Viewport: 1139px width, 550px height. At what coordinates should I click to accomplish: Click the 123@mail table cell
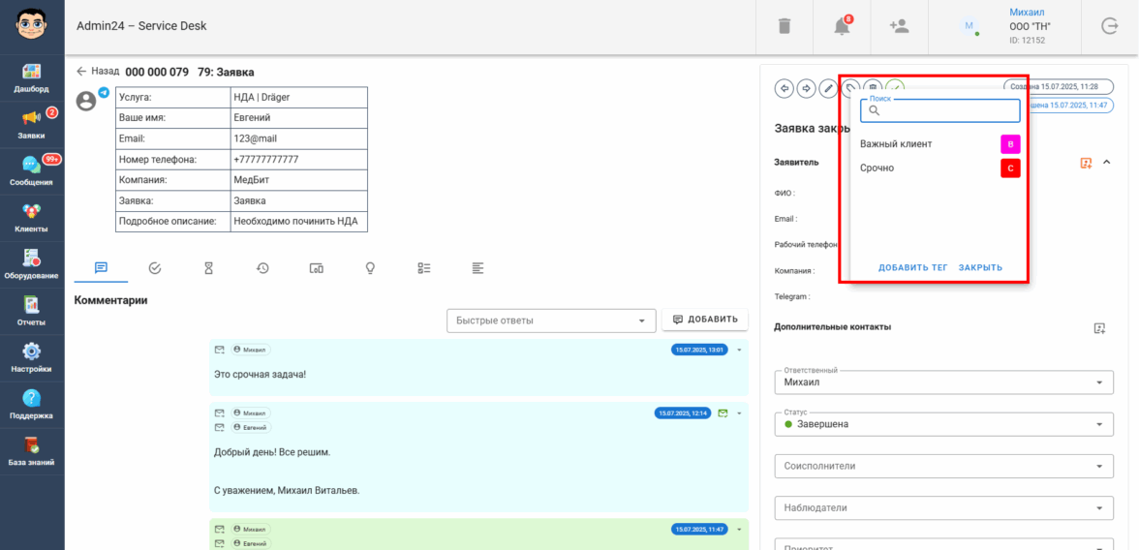click(299, 138)
